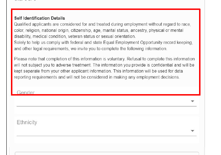Viewport: 221px width, 155px height.
Task: Click the sentence starting "Solely to help"
Action: (x=103, y=45)
